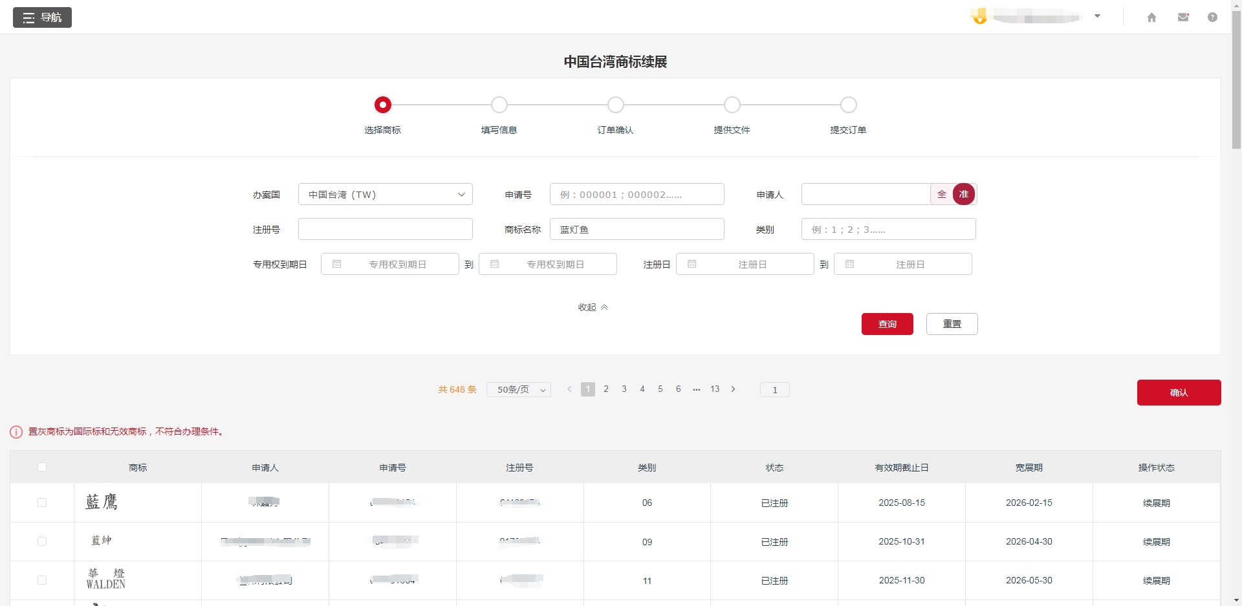
Task: Open the end 专用权到期日 date picker
Action: click(x=548, y=264)
